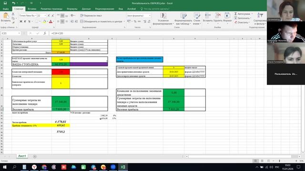Click the text orientation icon
305x171 pixels.
point(72,16)
